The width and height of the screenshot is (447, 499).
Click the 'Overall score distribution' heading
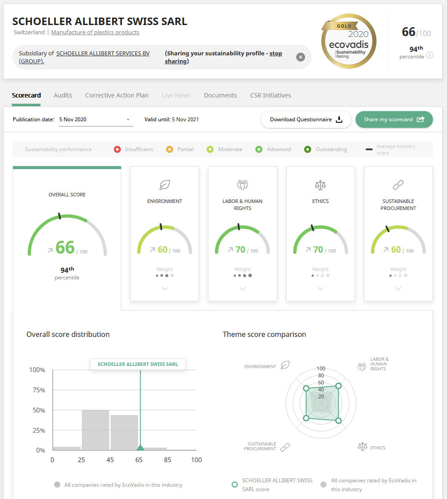(x=68, y=334)
